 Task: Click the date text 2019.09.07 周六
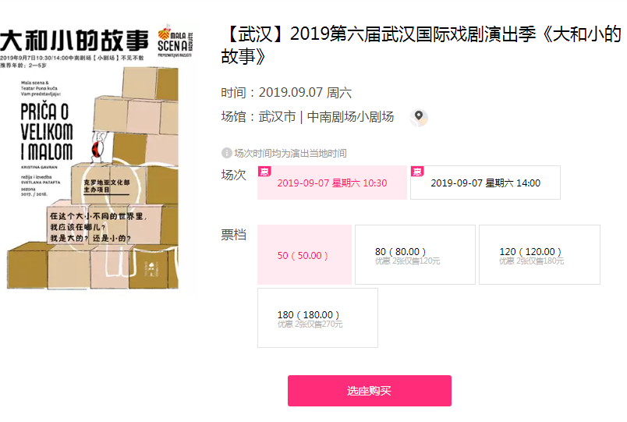pyautogui.click(x=305, y=93)
